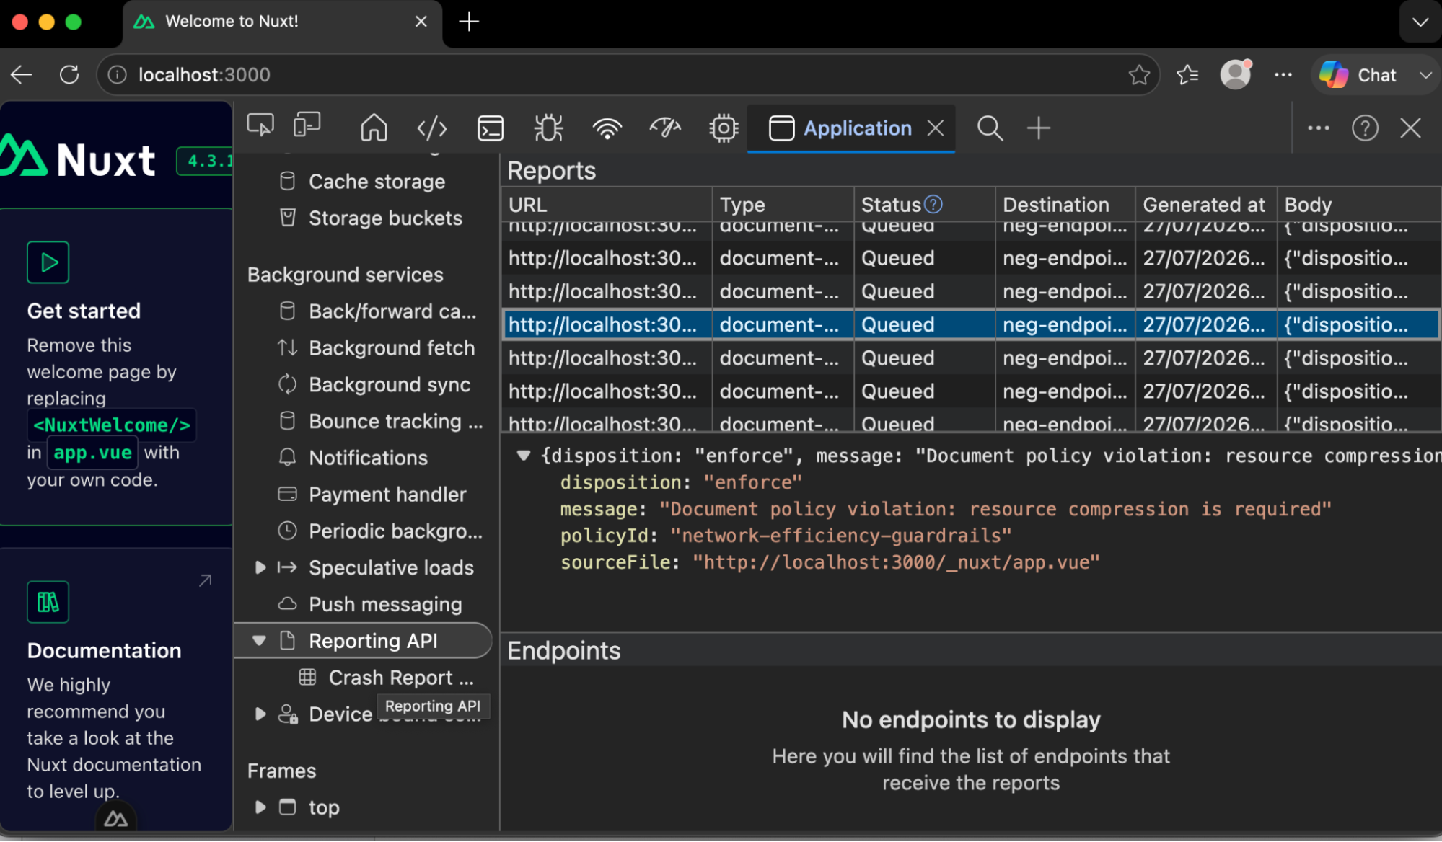Open the Favorites list icon
The height and width of the screenshot is (842, 1442).
(x=1187, y=74)
